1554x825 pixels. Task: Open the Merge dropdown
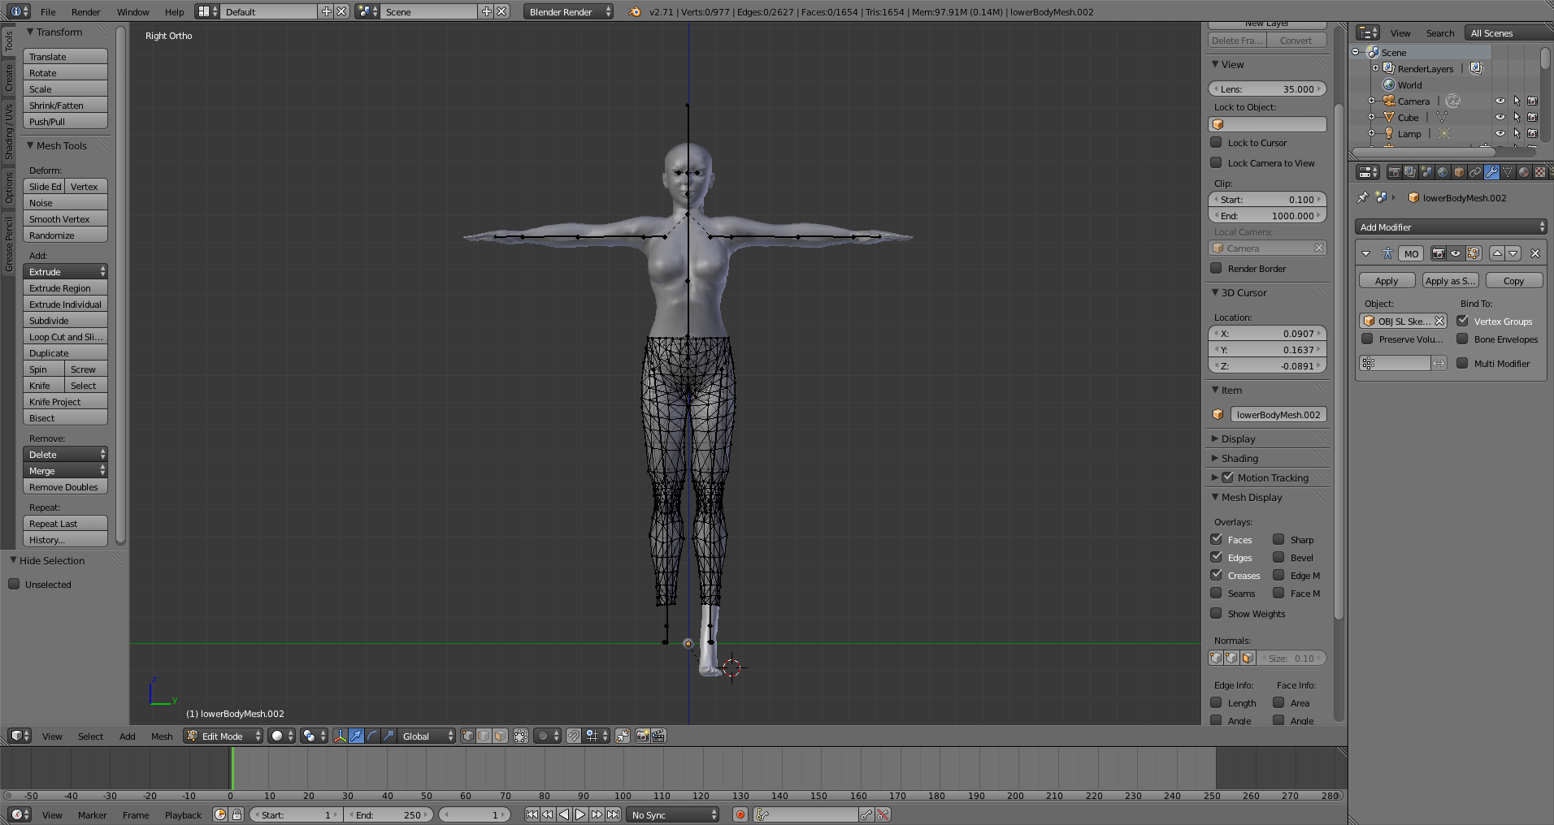(65, 470)
